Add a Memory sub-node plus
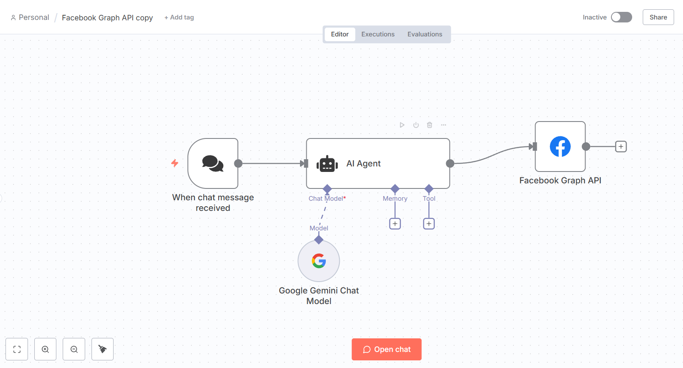This screenshot has height=368, width=683. (x=395, y=224)
